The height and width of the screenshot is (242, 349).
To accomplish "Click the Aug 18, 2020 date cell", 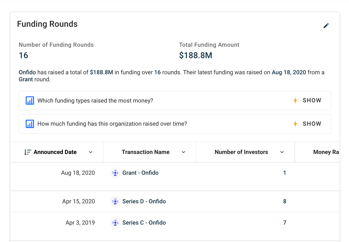I will coord(78,173).
